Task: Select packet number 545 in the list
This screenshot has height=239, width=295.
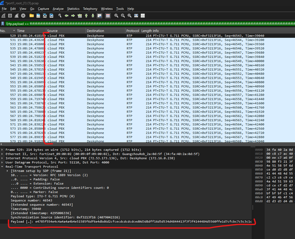Action: [x=98, y=70]
